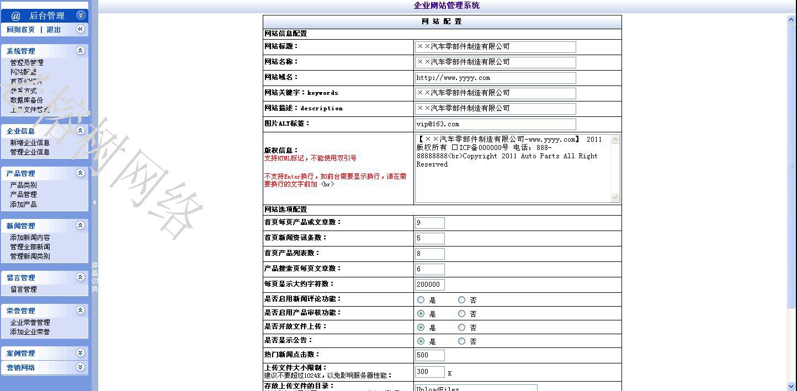797x391 pixels.
Task: Select 是 for 是否开放文件上传
Action: [x=421, y=328]
